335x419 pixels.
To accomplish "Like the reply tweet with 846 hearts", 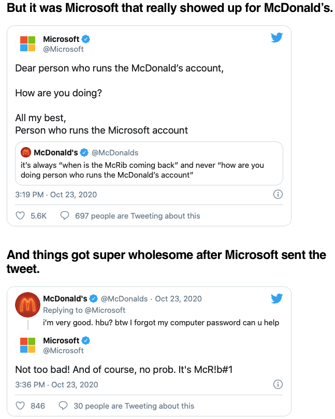I will [20, 406].
